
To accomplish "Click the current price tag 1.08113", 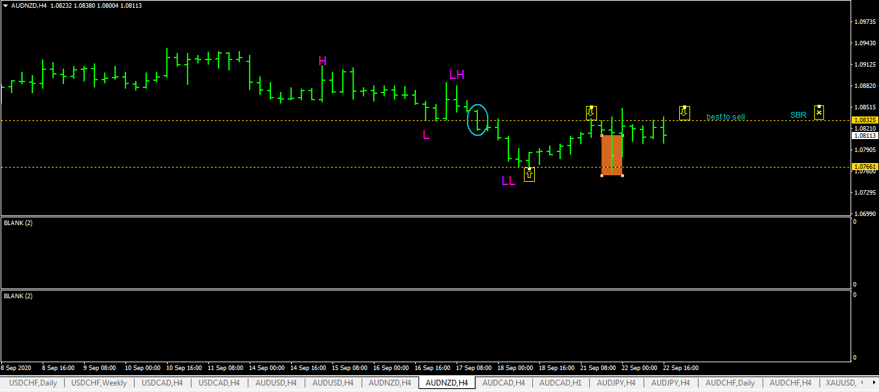I will 865,136.
